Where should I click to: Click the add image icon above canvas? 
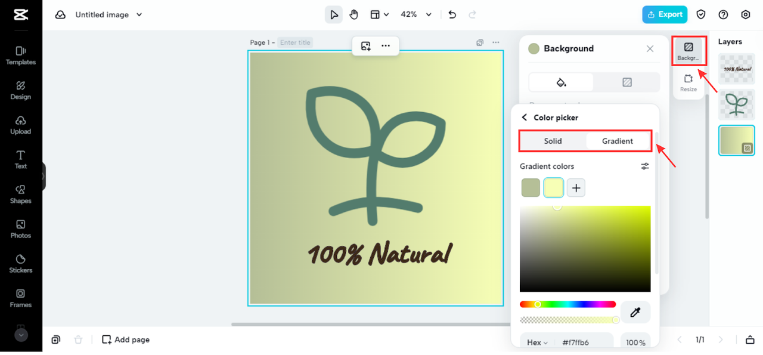366,46
